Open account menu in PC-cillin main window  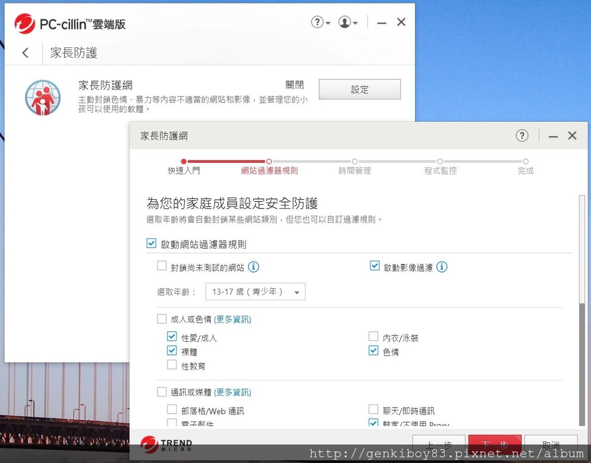pos(348,23)
